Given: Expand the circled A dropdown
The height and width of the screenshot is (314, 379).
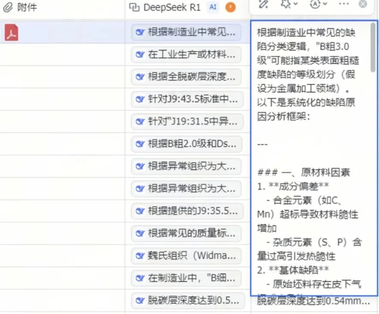Looking at the screenshot, I should [x=318, y=4].
